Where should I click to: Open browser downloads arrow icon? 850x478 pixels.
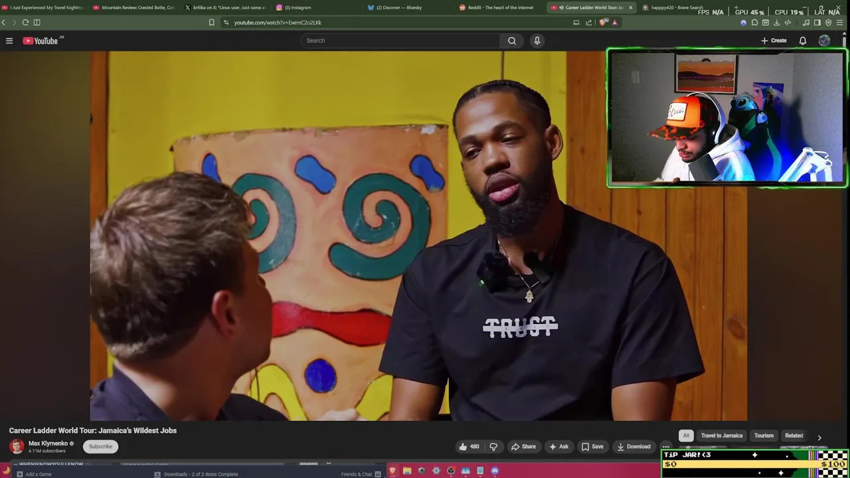click(x=777, y=23)
